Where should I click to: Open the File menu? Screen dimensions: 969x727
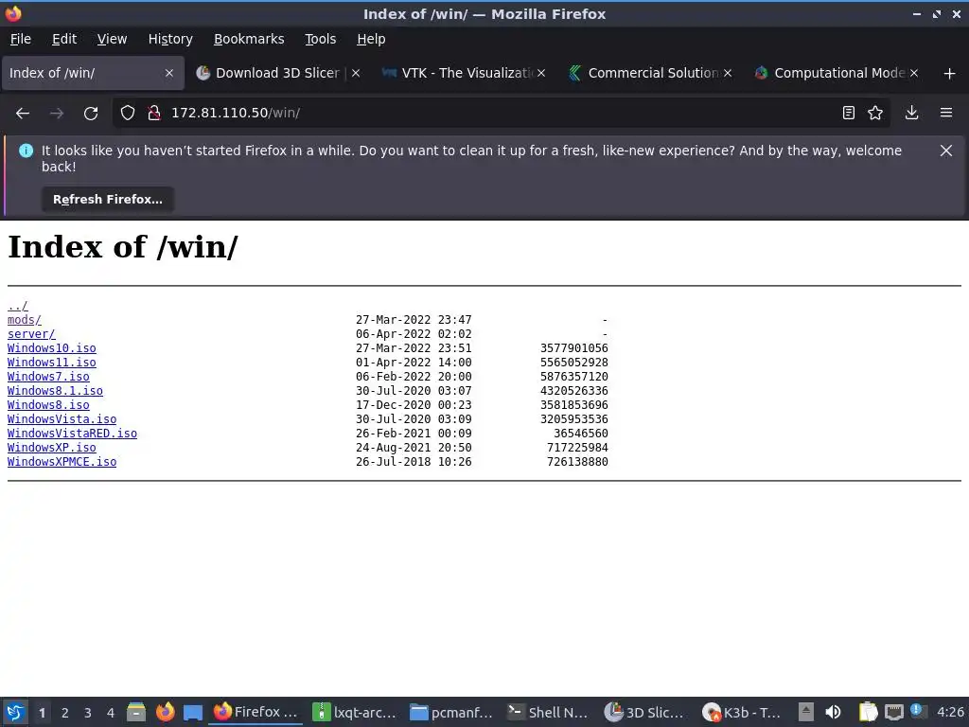tap(21, 39)
